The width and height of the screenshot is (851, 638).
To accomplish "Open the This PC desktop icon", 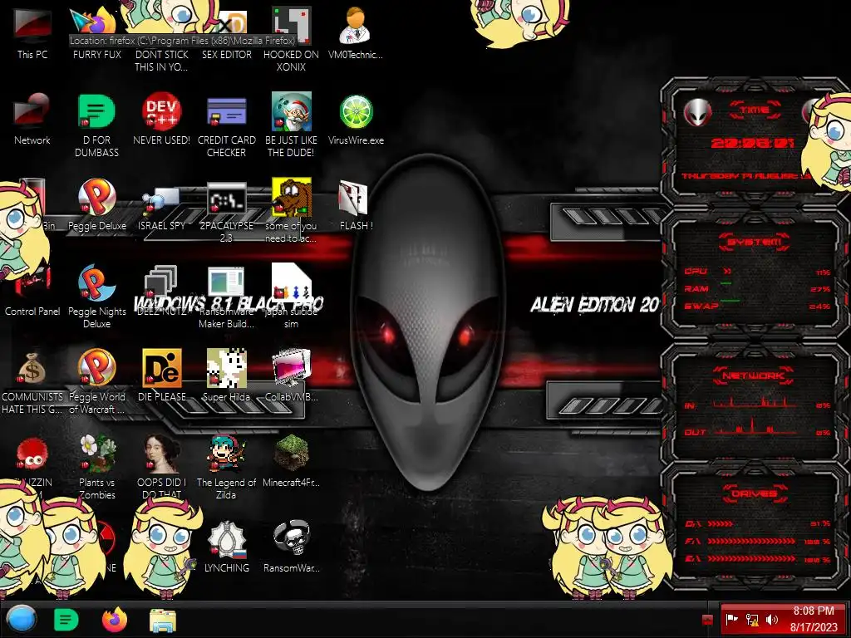I will tap(32, 33).
